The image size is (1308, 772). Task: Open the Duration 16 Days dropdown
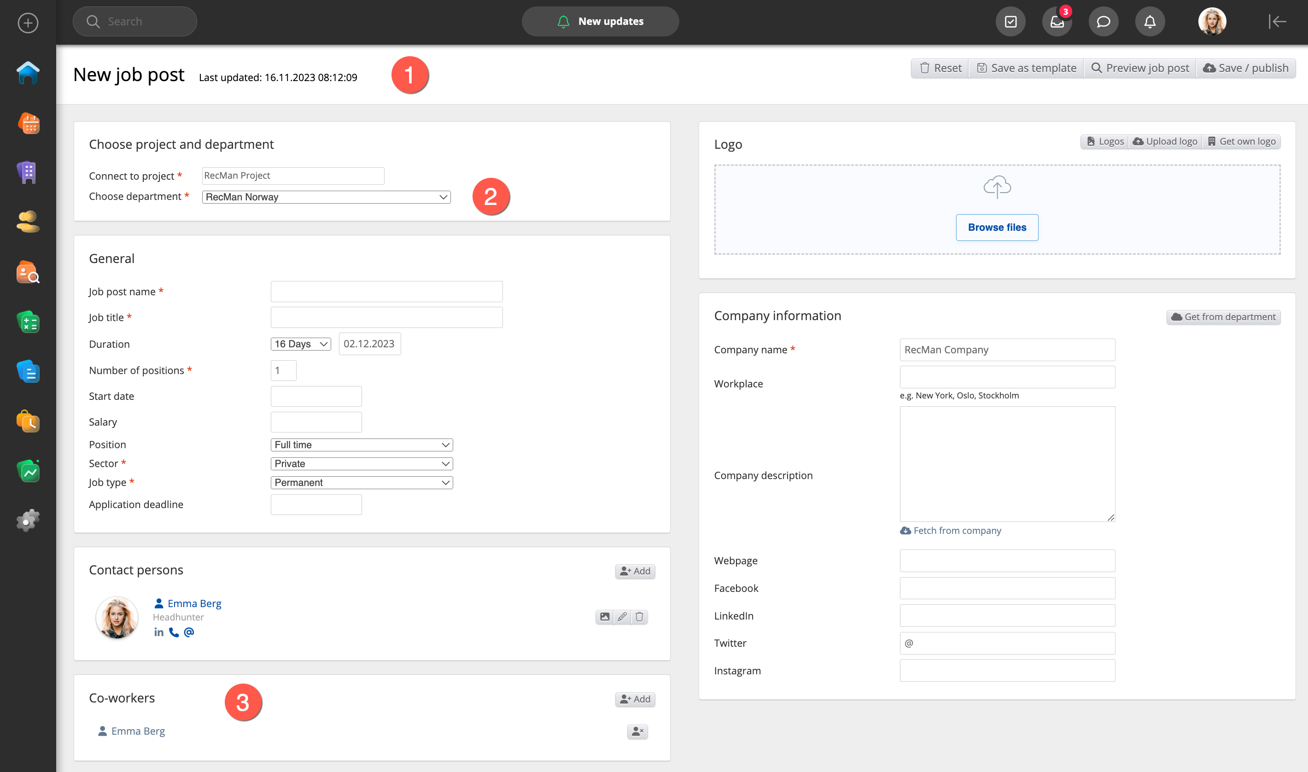click(301, 344)
